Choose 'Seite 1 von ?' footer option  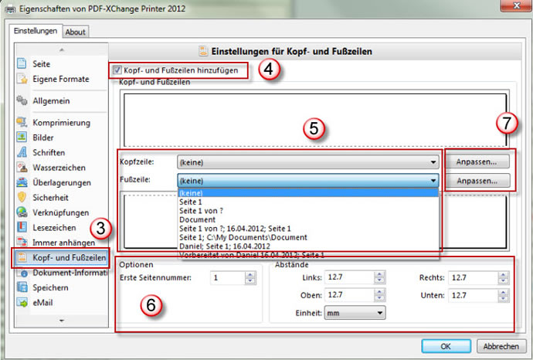click(308, 211)
